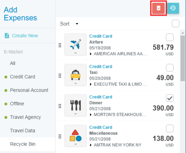This screenshot has width=186, height=153.
Task: Open the Sort dropdown
Action: [69, 24]
